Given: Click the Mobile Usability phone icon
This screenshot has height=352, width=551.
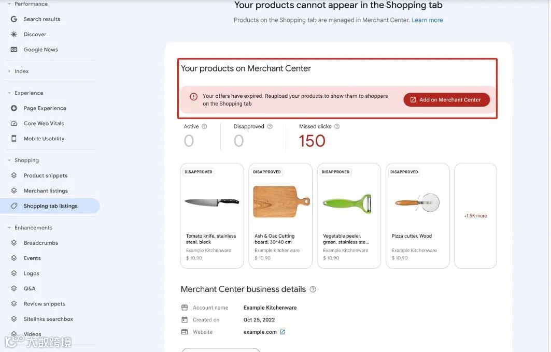Looking at the screenshot, I should point(13,139).
